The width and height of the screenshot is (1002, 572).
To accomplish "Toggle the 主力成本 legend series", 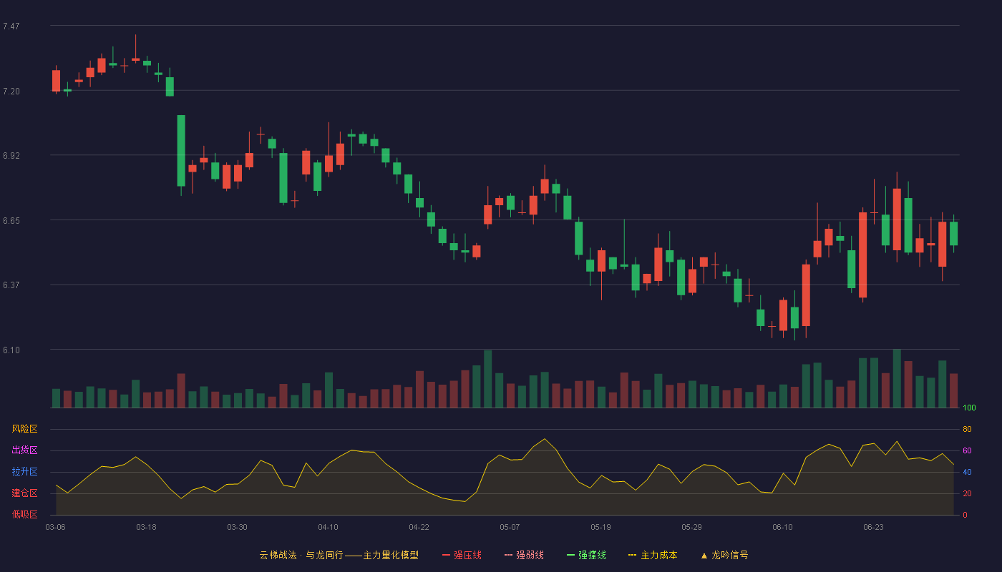I will tap(653, 555).
